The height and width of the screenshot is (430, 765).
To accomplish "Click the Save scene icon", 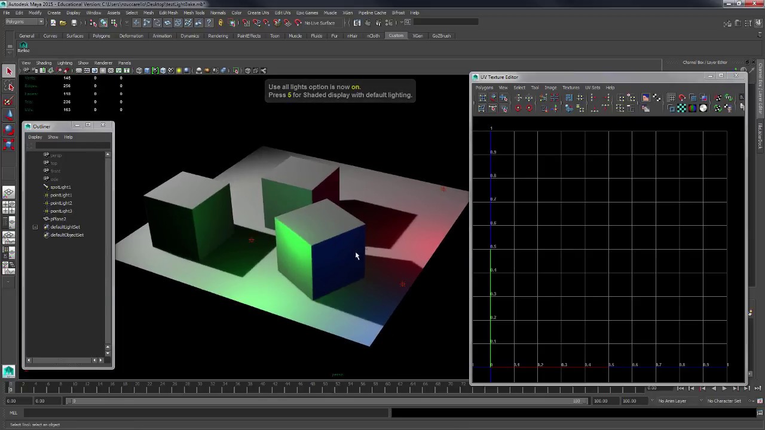I will click(x=74, y=23).
